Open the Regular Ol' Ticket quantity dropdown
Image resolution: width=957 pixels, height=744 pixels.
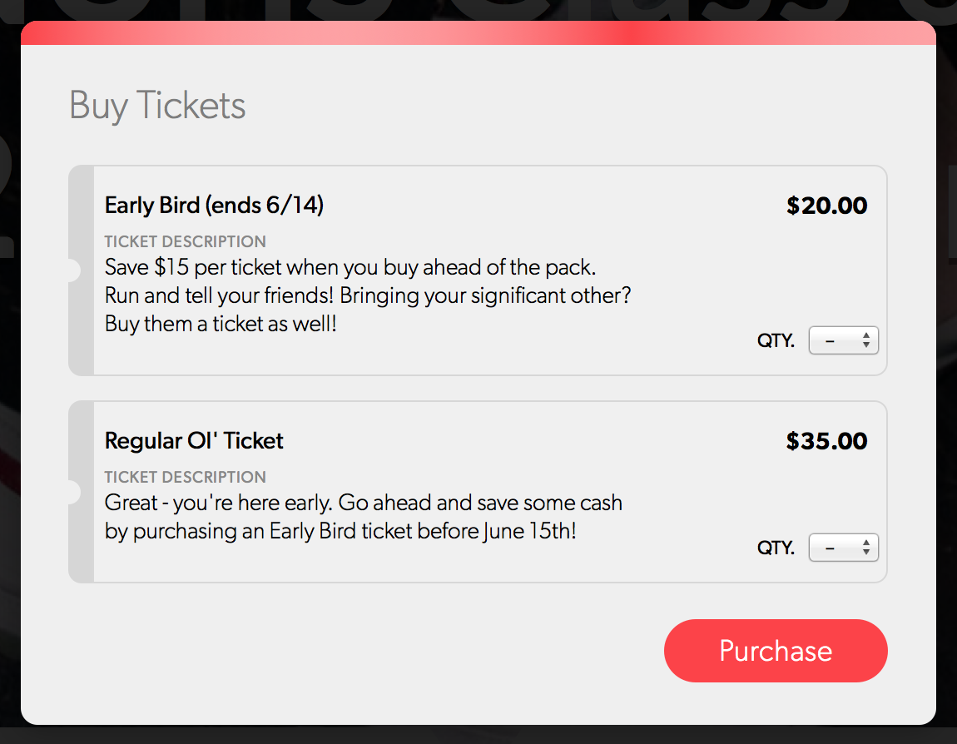point(843,548)
